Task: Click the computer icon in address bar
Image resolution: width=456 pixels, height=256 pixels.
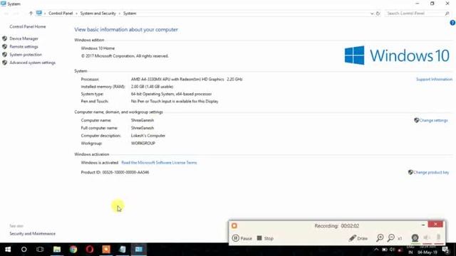Action: 39,13
